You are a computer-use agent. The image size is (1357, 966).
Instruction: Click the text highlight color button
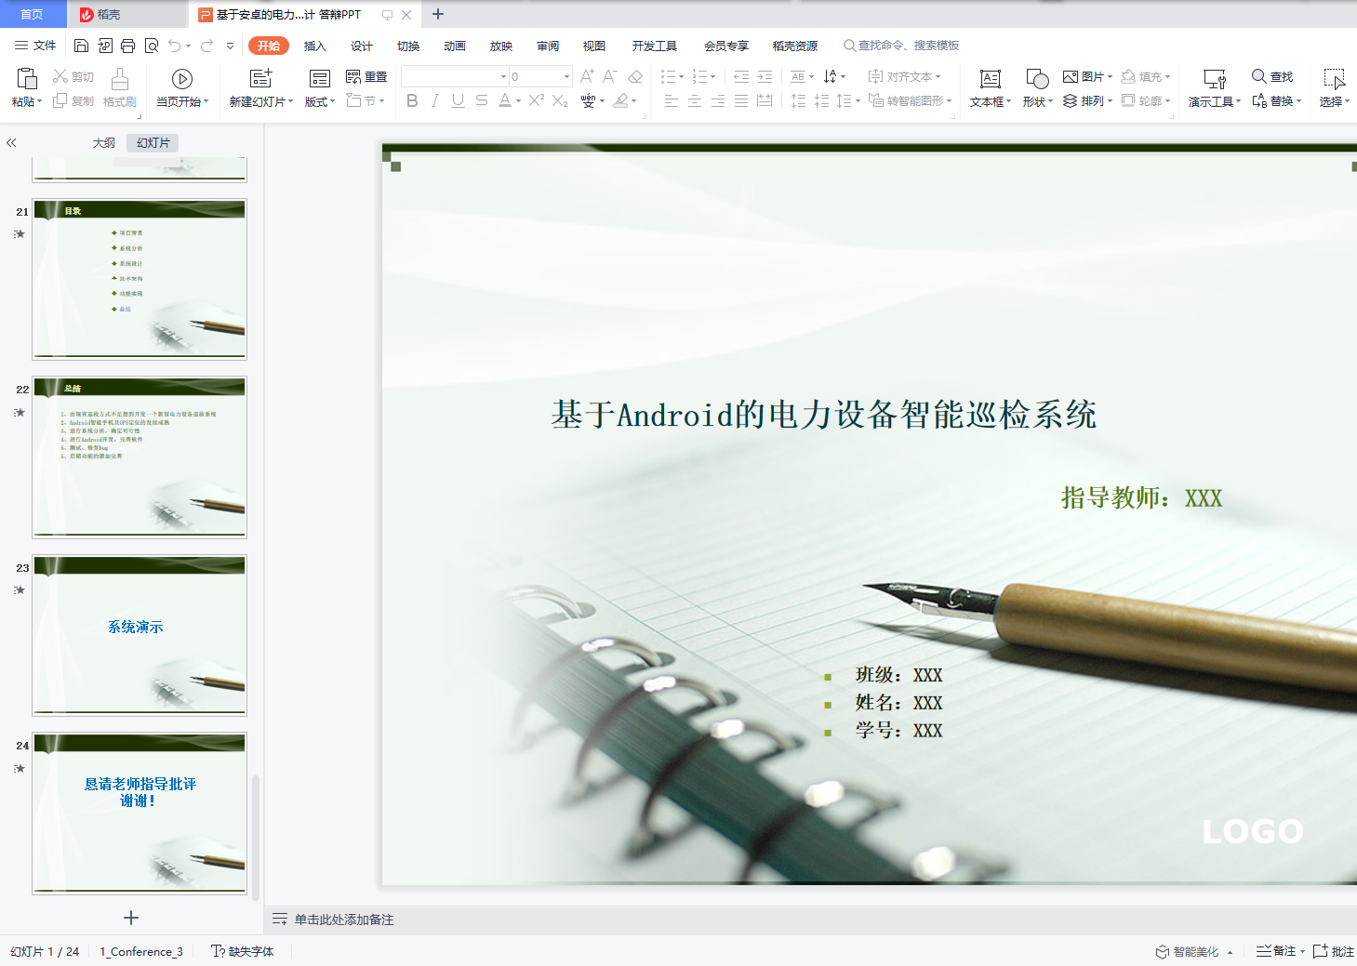click(620, 100)
